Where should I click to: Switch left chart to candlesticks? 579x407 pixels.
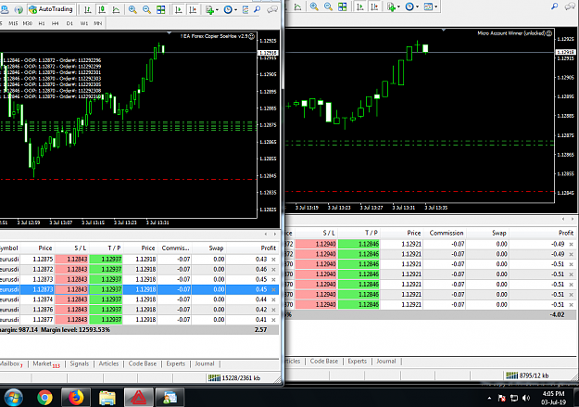102,9
